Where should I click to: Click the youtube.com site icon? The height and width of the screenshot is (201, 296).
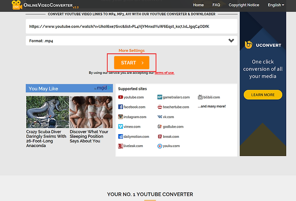(x=120, y=97)
